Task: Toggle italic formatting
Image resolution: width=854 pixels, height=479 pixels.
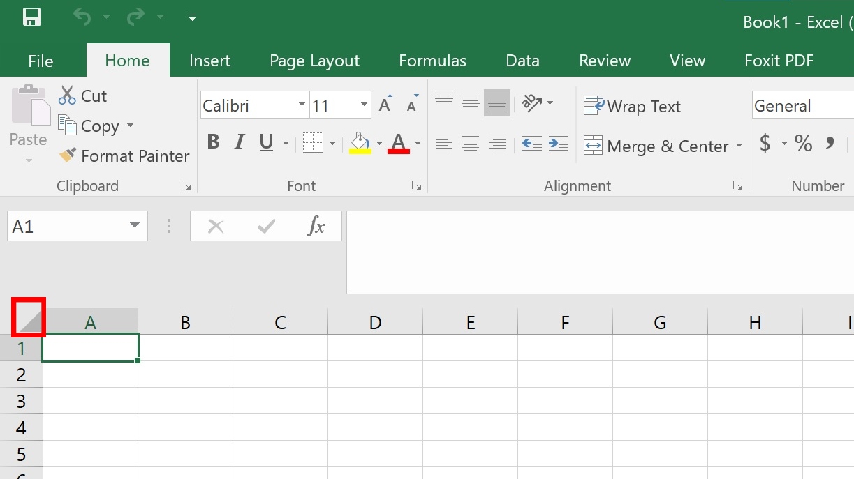Action: tap(239, 142)
